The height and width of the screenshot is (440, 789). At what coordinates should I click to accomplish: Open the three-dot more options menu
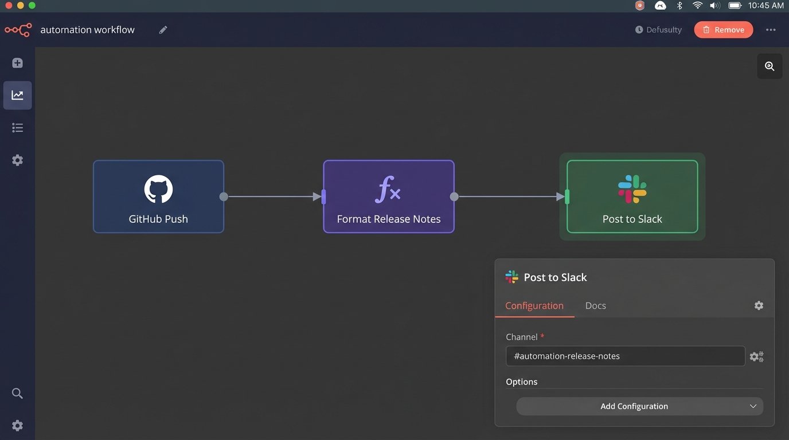click(771, 30)
